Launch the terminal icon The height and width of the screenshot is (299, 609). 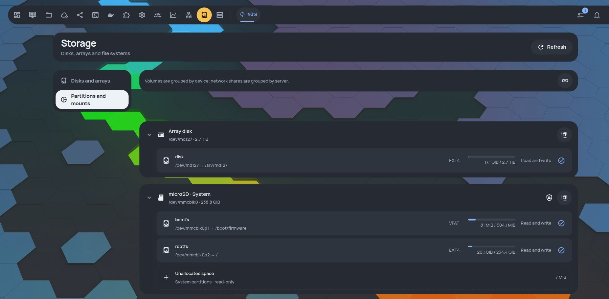point(95,15)
